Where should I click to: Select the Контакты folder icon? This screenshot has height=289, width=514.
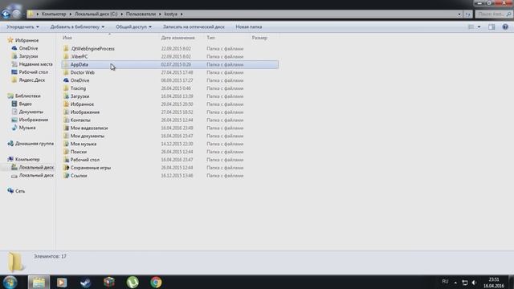(x=66, y=120)
